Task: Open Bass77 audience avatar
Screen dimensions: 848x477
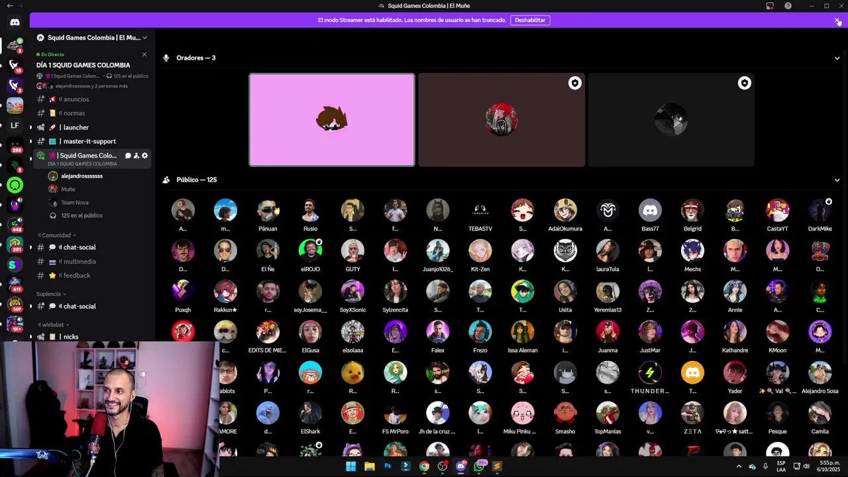Action: tap(650, 211)
